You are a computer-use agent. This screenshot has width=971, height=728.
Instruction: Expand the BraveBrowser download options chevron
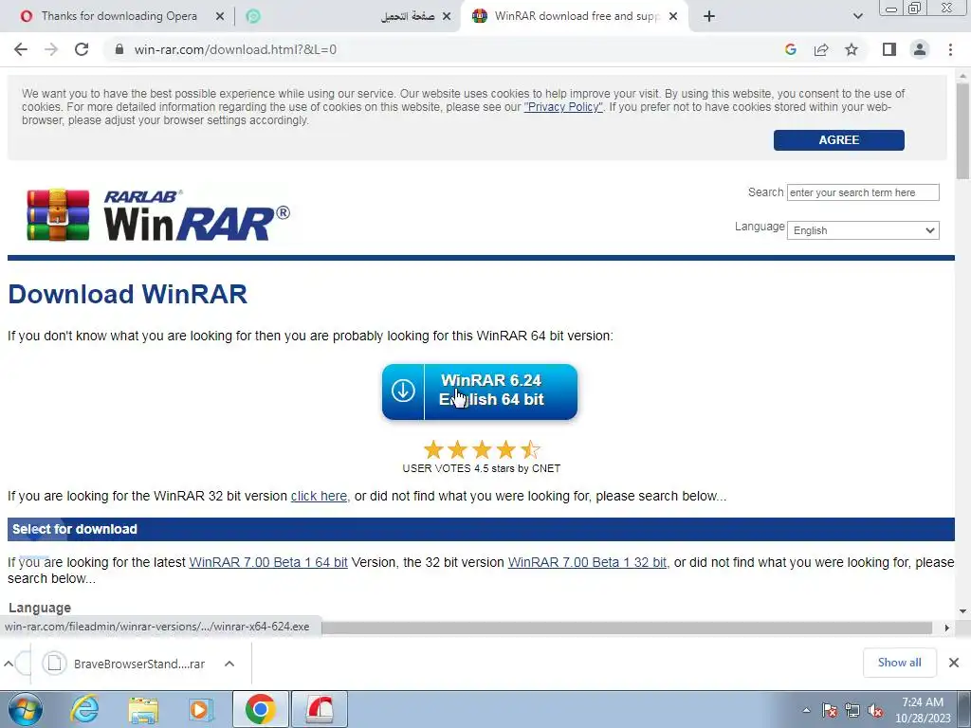[x=229, y=664]
